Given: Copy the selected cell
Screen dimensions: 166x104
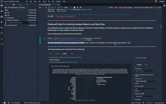Looking at the screenshot, I should tap(49, 8).
